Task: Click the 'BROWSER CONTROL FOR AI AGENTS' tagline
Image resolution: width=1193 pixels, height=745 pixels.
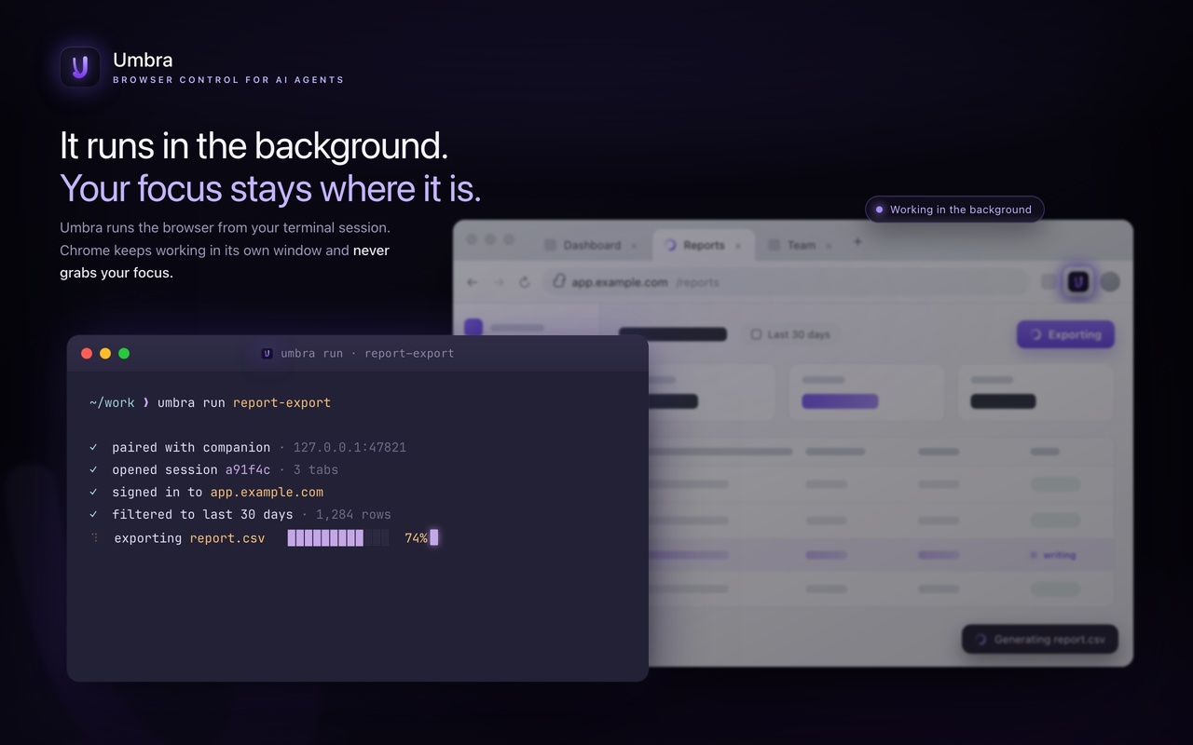Action: 228,80
